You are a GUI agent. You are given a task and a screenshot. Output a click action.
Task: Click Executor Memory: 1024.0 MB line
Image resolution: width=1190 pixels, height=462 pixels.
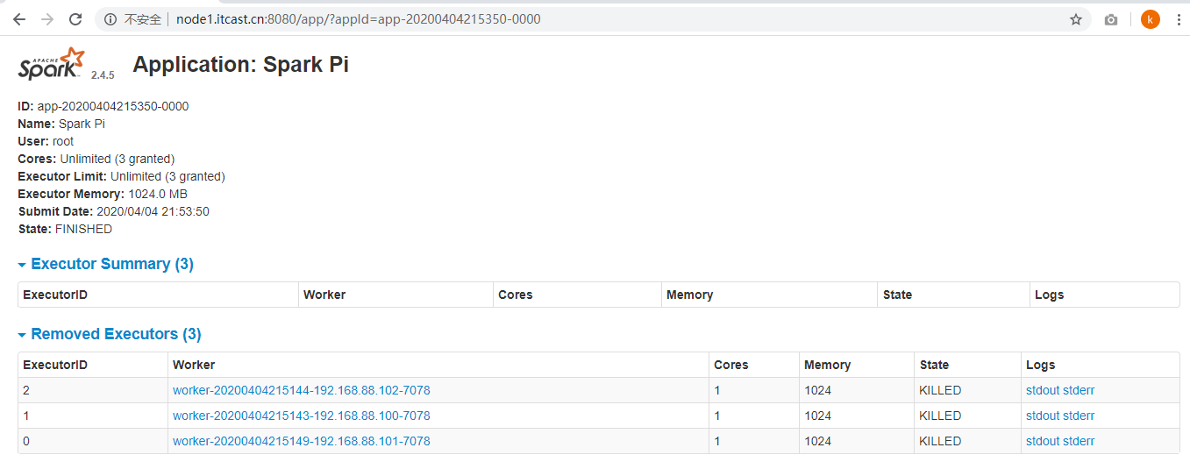click(x=103, y=194)
